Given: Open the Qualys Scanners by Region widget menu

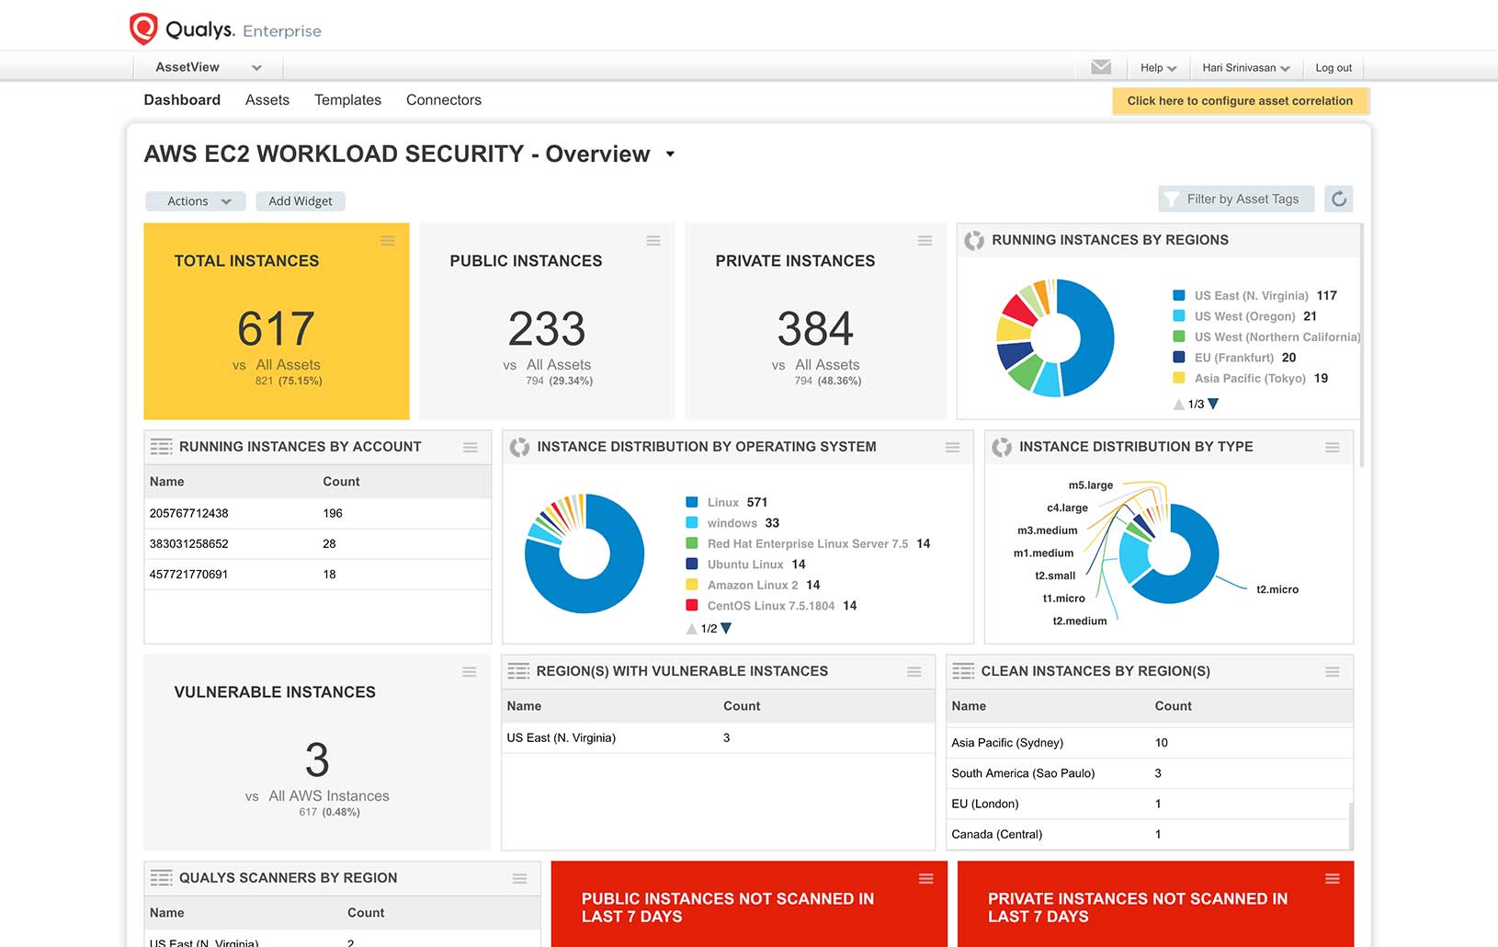Looking at the screenshot, I should click(x=520, y=878).
